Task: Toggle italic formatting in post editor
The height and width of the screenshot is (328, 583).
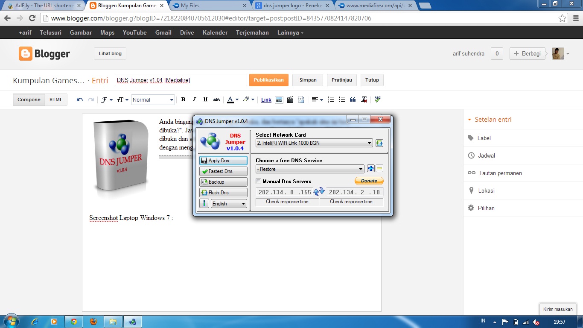Action: (x=194, y=100)
